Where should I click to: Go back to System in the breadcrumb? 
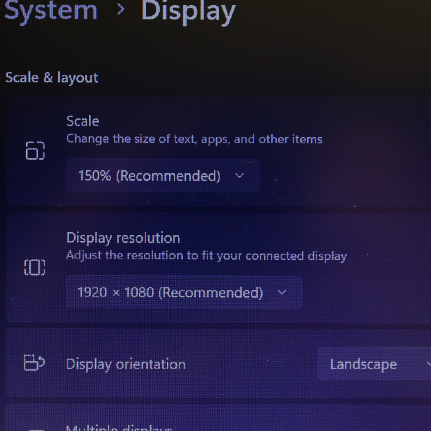click(x=51, y=11)
